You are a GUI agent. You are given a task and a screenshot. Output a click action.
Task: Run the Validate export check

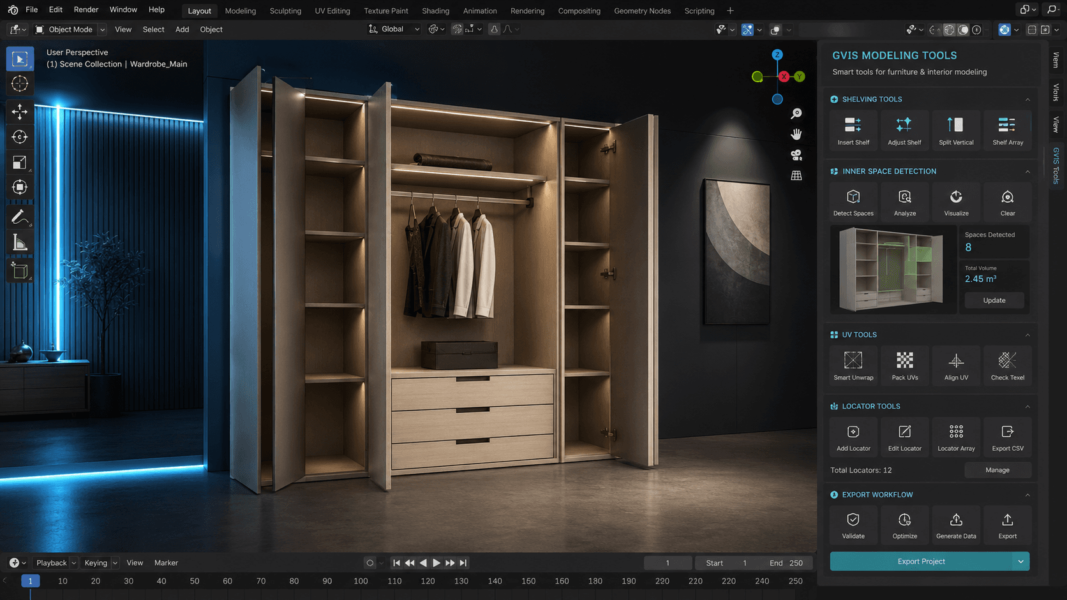[x=853, y=525]
